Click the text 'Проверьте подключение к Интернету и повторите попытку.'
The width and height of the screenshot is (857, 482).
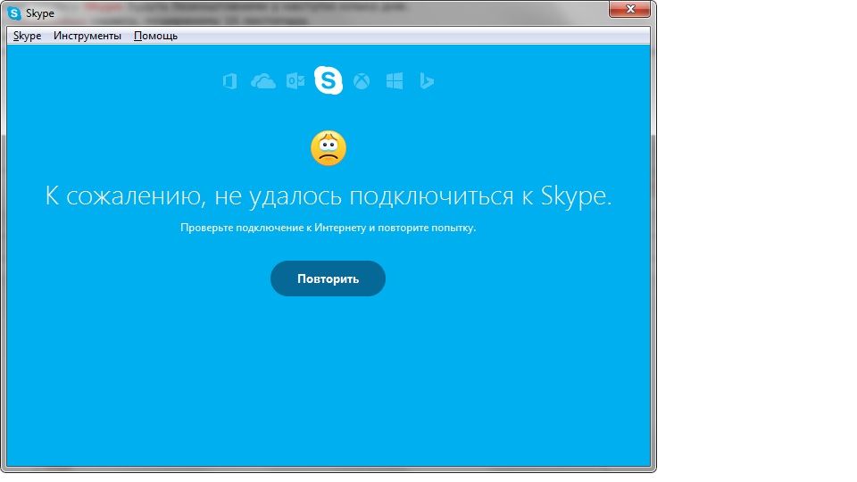[x=329, y=228]
